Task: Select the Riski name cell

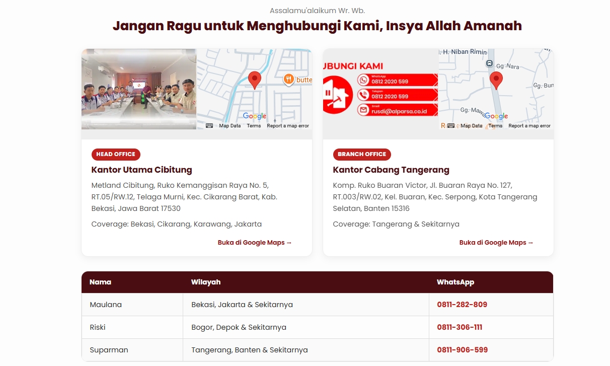Action: point(132,327)
